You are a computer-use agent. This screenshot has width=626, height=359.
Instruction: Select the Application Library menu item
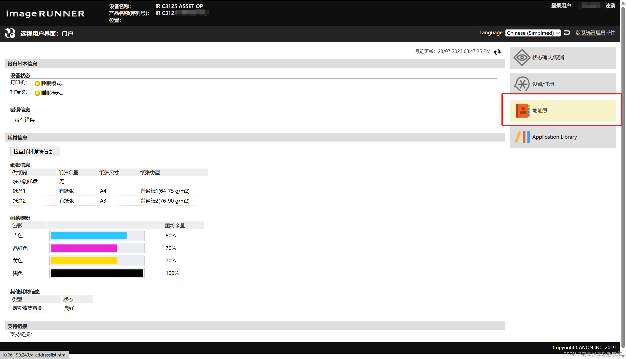tap(554, 137)
